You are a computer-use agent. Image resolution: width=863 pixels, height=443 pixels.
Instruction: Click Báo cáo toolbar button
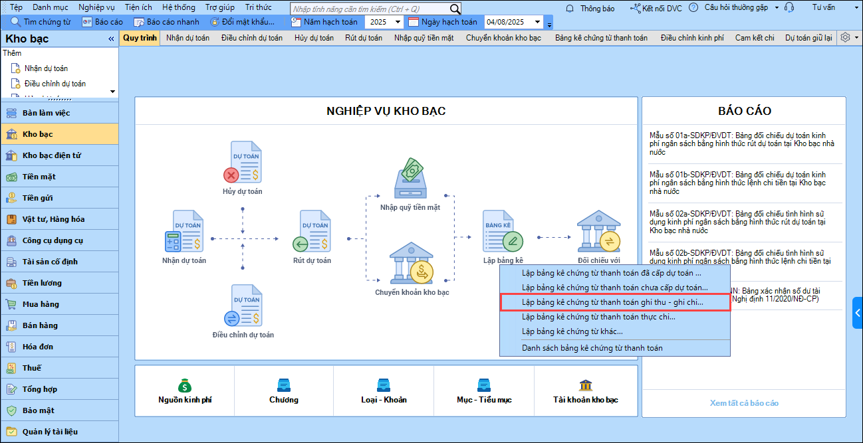pos(102,22)
